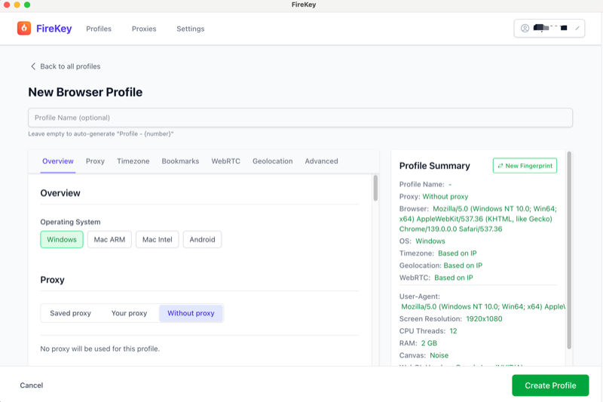Screen dimensions: 603x402
Task: Click the refresh arrows icon in New Fingerprint
Action: click(x=500, y=166)
